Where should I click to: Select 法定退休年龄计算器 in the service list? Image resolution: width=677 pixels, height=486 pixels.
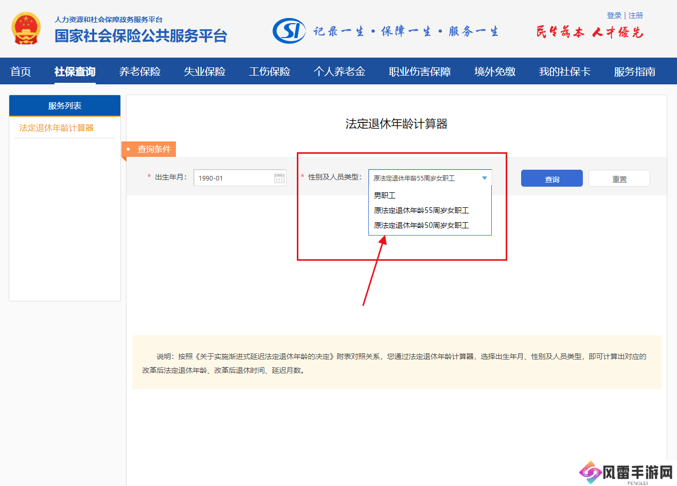click(x=57, y=128)
